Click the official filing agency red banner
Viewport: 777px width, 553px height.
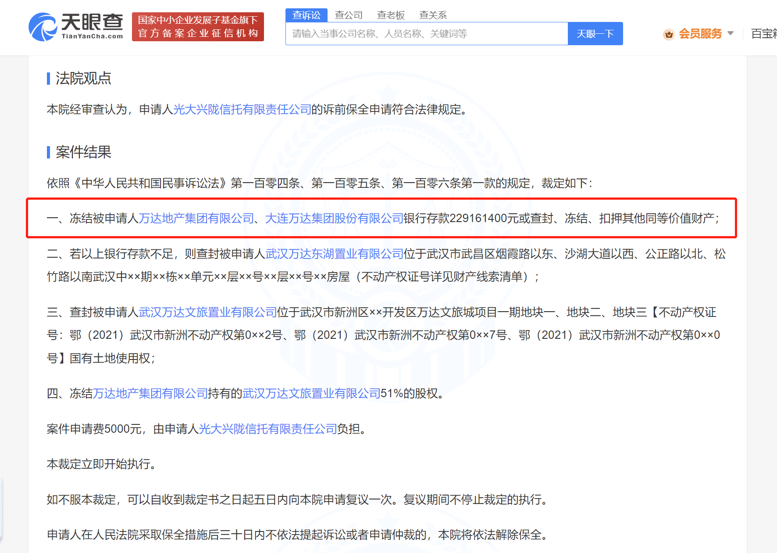click(198, 27)
